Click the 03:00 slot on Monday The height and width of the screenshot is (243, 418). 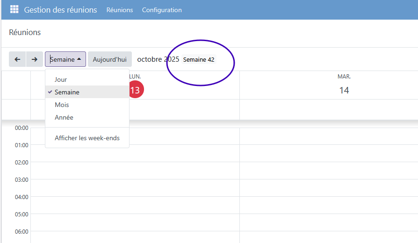135,188
